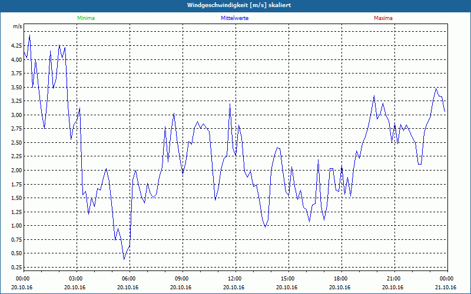Click the 03:00 time axis label
Viewport: 471px width, 294px height.
[75, 279]
